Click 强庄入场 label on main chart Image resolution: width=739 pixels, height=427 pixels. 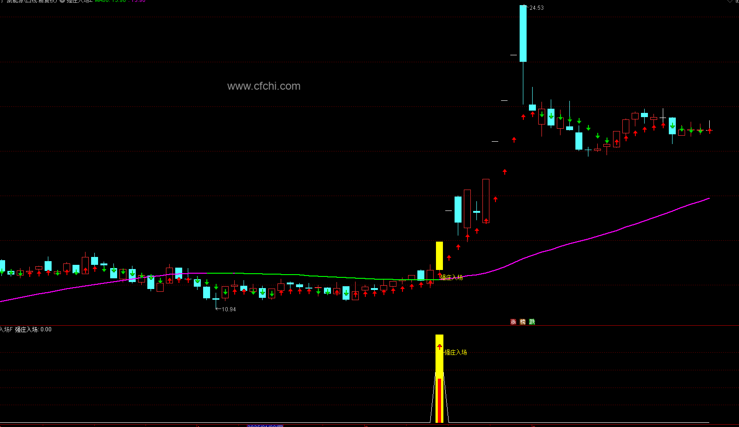pos(451,277)
